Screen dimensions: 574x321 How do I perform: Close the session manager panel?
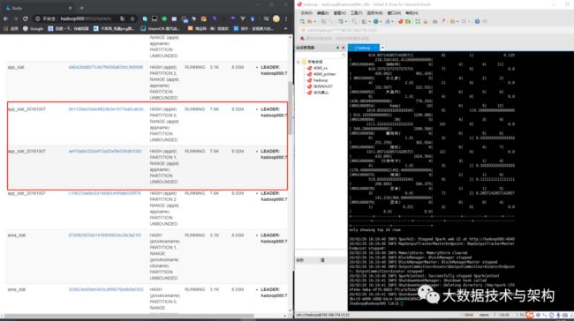(x=344, y=48)
